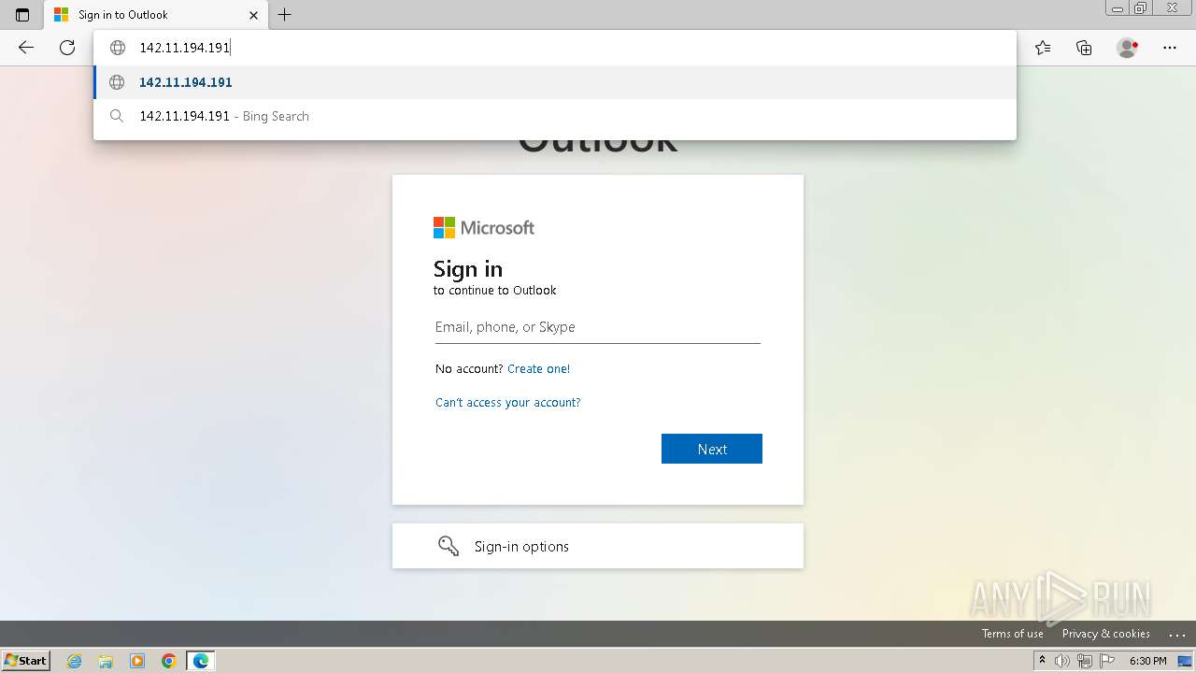Open the footer ellipsis more options
The width and height of the screenshot is (1196, 673).
pos(1176,634)
